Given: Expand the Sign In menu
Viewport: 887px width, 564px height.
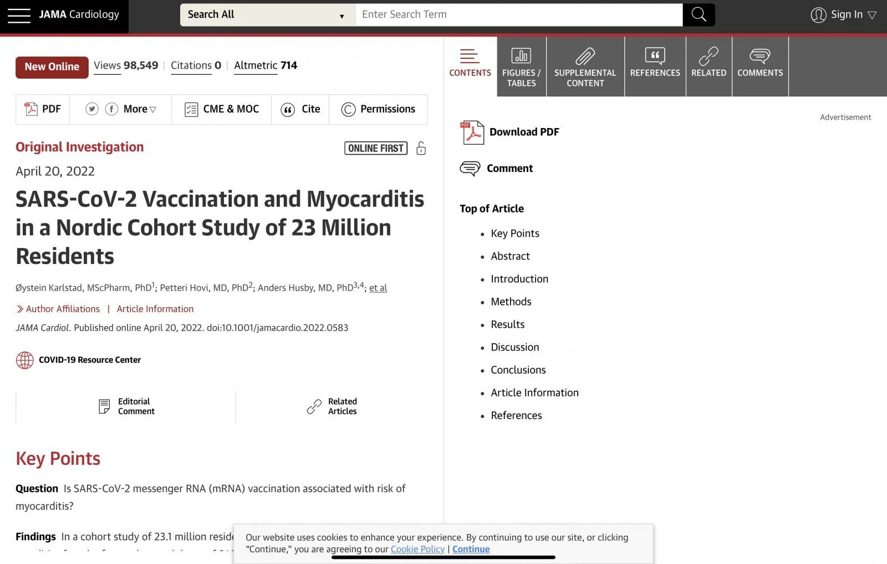Looking at the screenshot, I should click(x=843, y=15).
